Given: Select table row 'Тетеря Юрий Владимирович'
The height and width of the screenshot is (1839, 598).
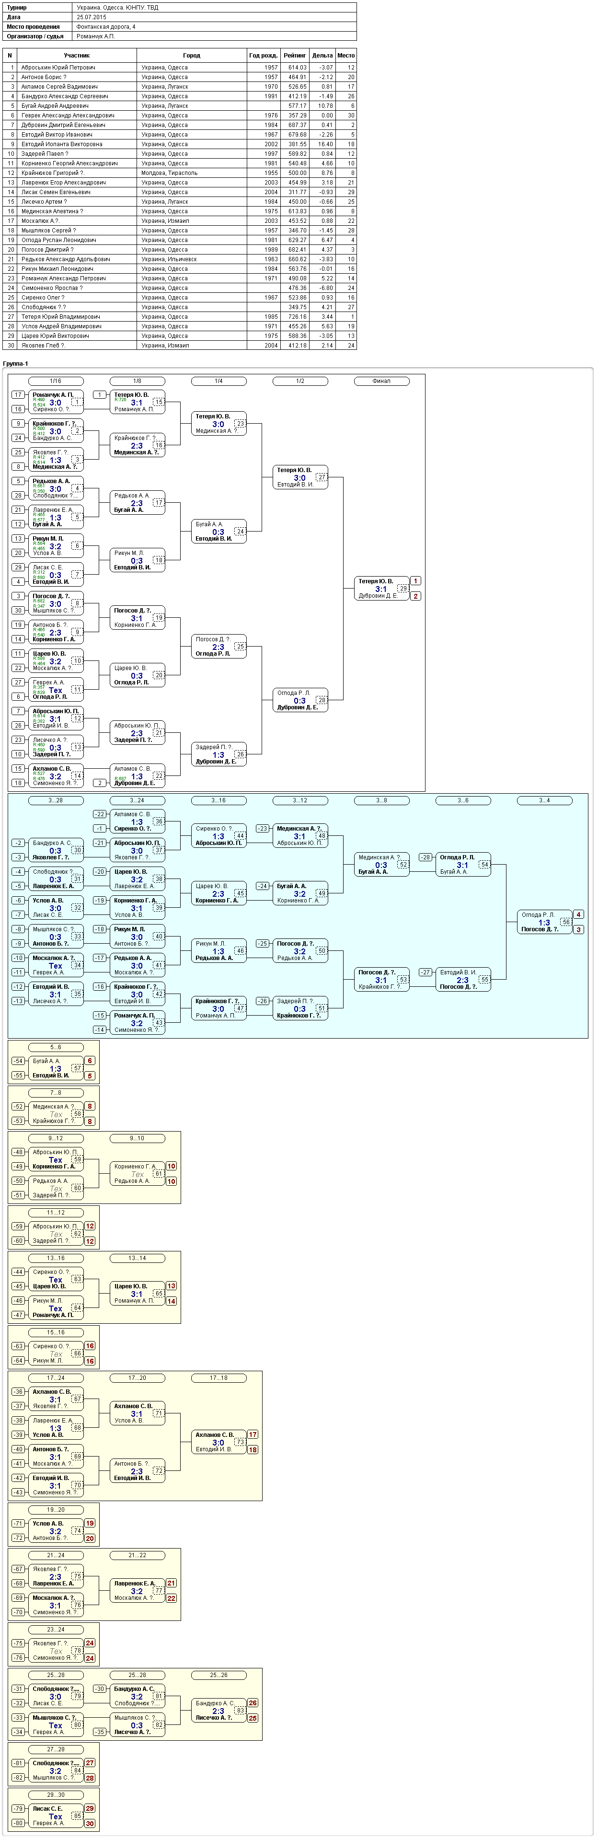Looking at the screenshot, I should tap(180, 316).
